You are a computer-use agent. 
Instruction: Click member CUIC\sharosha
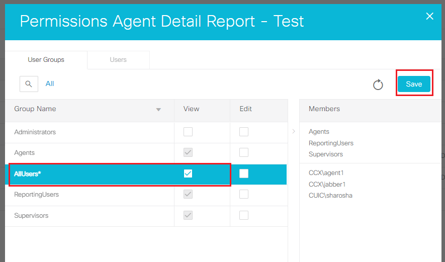pyautogui.click(x=331, y=196)
